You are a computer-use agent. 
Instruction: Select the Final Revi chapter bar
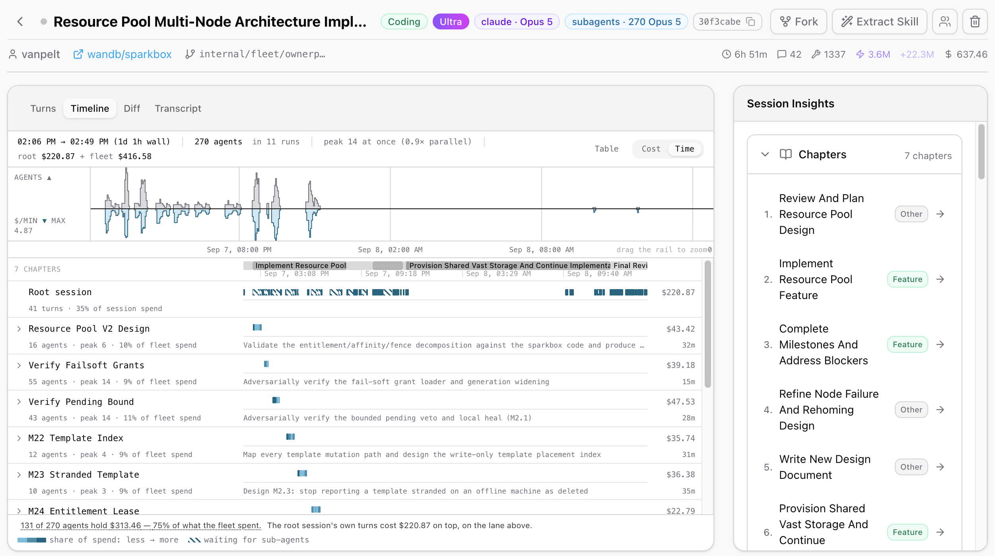(630, 265)
